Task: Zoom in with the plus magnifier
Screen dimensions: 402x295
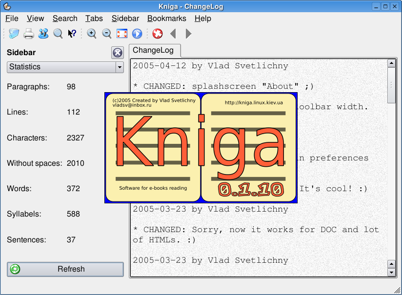Action: (92, 34)
